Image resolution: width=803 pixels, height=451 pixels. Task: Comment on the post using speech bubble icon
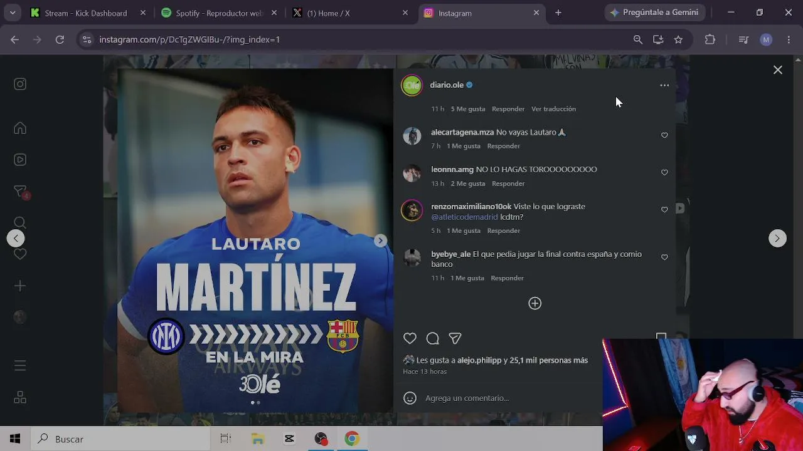coord(432,338)
